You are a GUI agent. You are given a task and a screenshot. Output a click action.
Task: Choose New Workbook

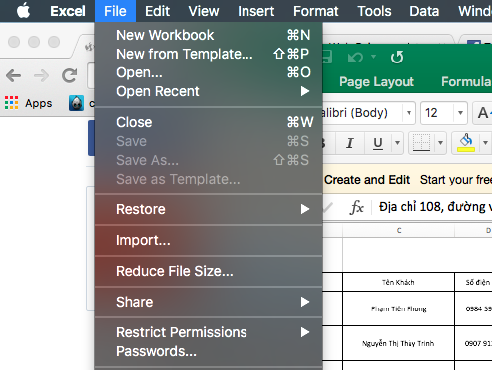pos(209,35)
